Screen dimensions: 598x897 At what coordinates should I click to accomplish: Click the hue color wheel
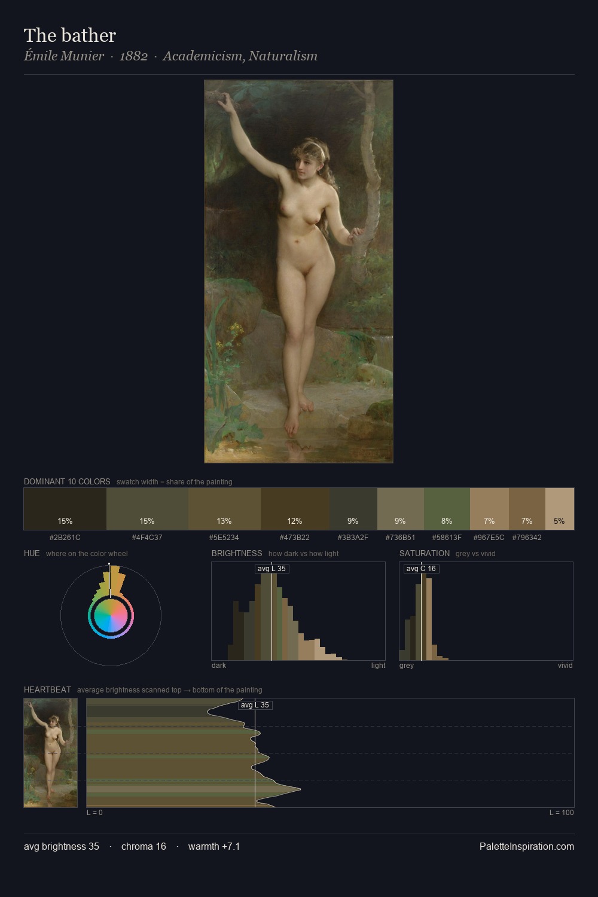pos(111,615)
